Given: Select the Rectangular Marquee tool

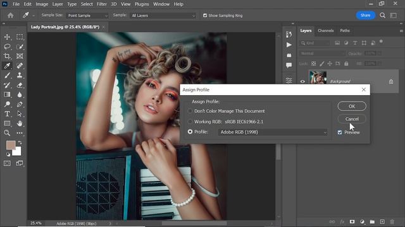Looking at the screenshot, I should pos(20,37).
